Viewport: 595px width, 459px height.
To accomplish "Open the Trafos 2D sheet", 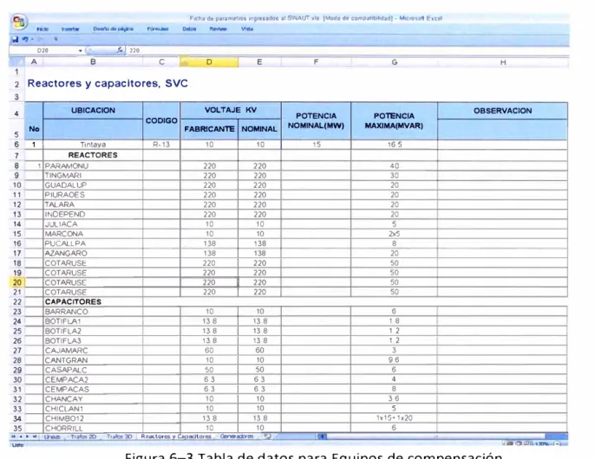I will tap(83, 436).
